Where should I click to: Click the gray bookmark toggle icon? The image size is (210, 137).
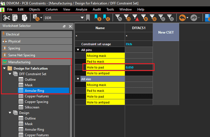88,18
